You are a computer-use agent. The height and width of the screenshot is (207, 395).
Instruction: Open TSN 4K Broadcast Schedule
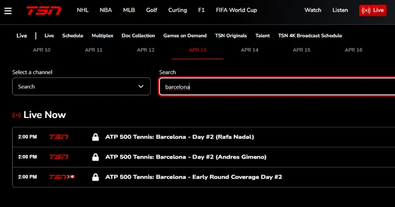click(x=310, y=36)
